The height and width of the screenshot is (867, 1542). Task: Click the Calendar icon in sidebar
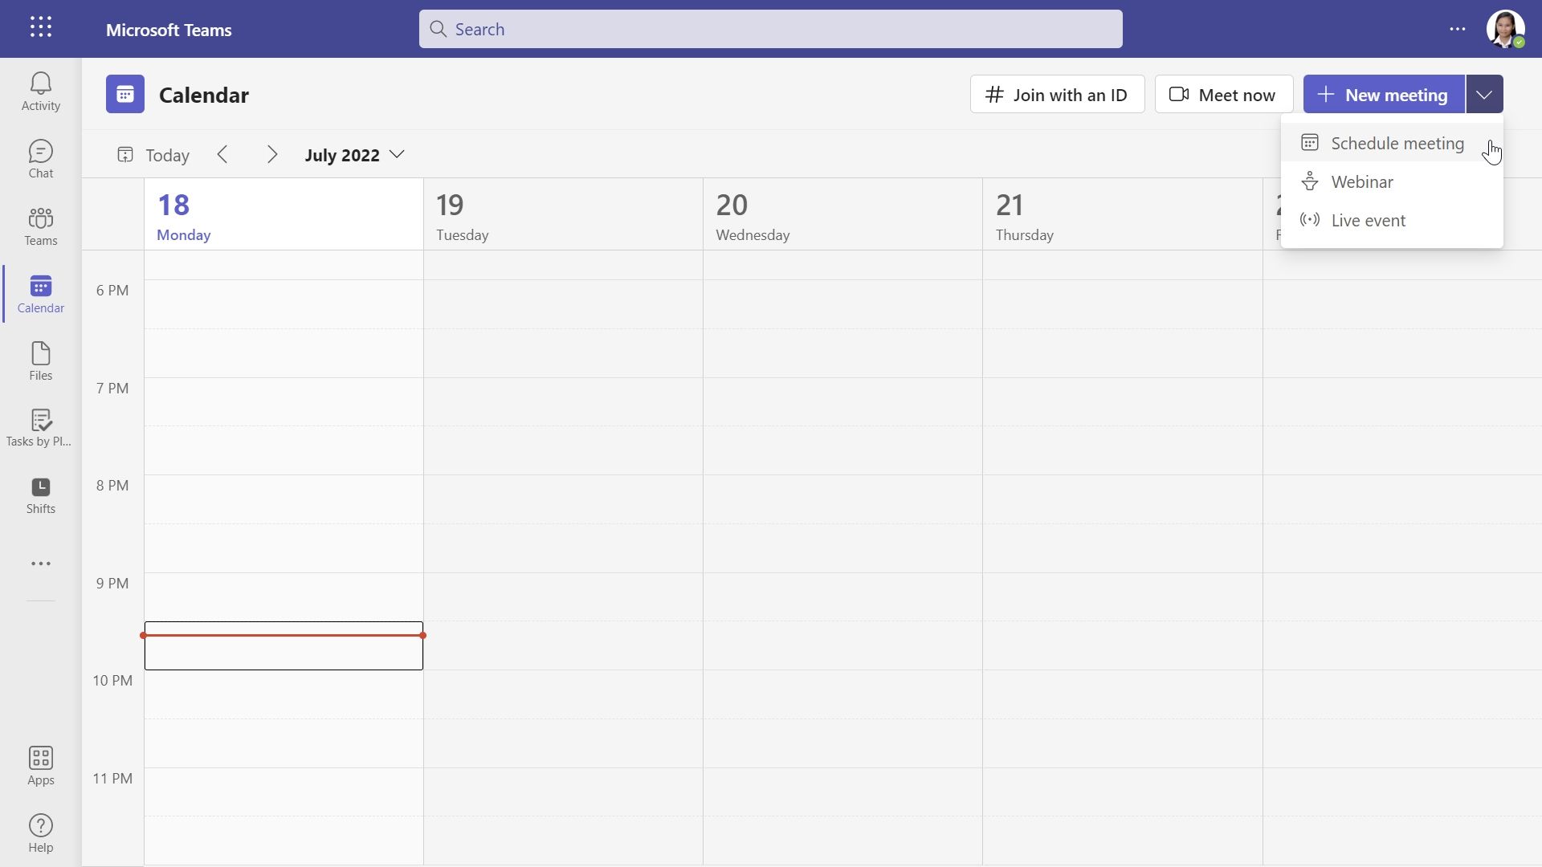click(40, 292)
